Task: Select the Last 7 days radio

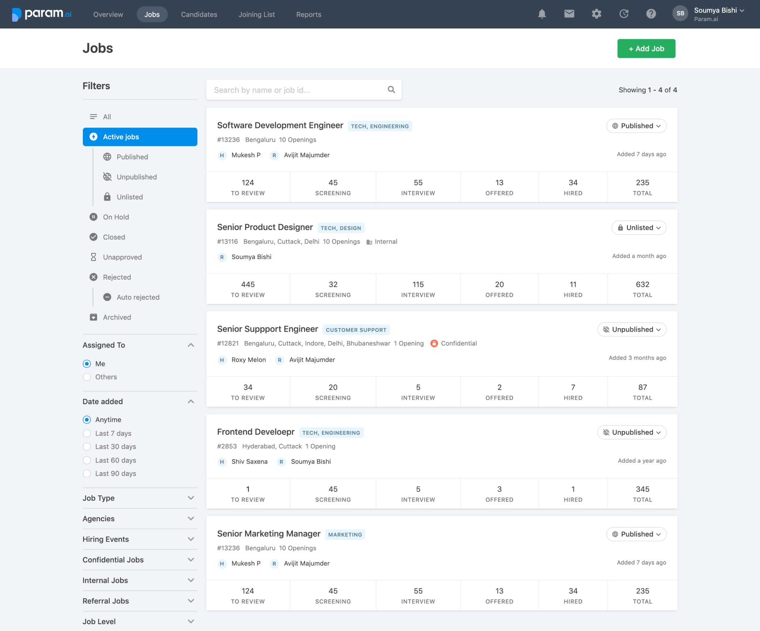Action: (x=87, y=433)
